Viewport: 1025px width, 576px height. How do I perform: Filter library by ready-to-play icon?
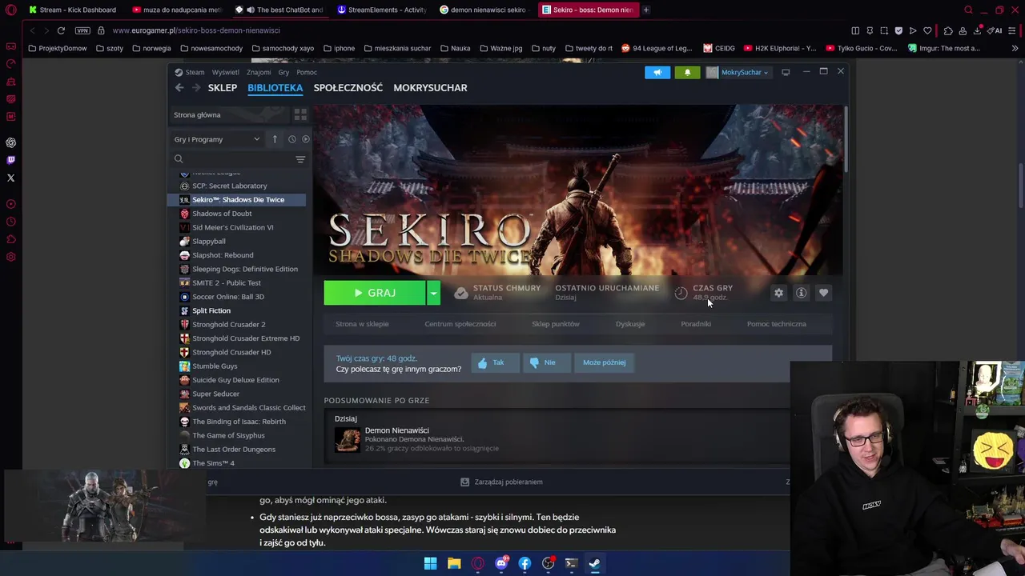305,139
